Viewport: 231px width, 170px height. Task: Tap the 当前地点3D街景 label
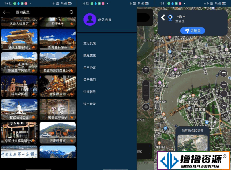click(192, 131)
